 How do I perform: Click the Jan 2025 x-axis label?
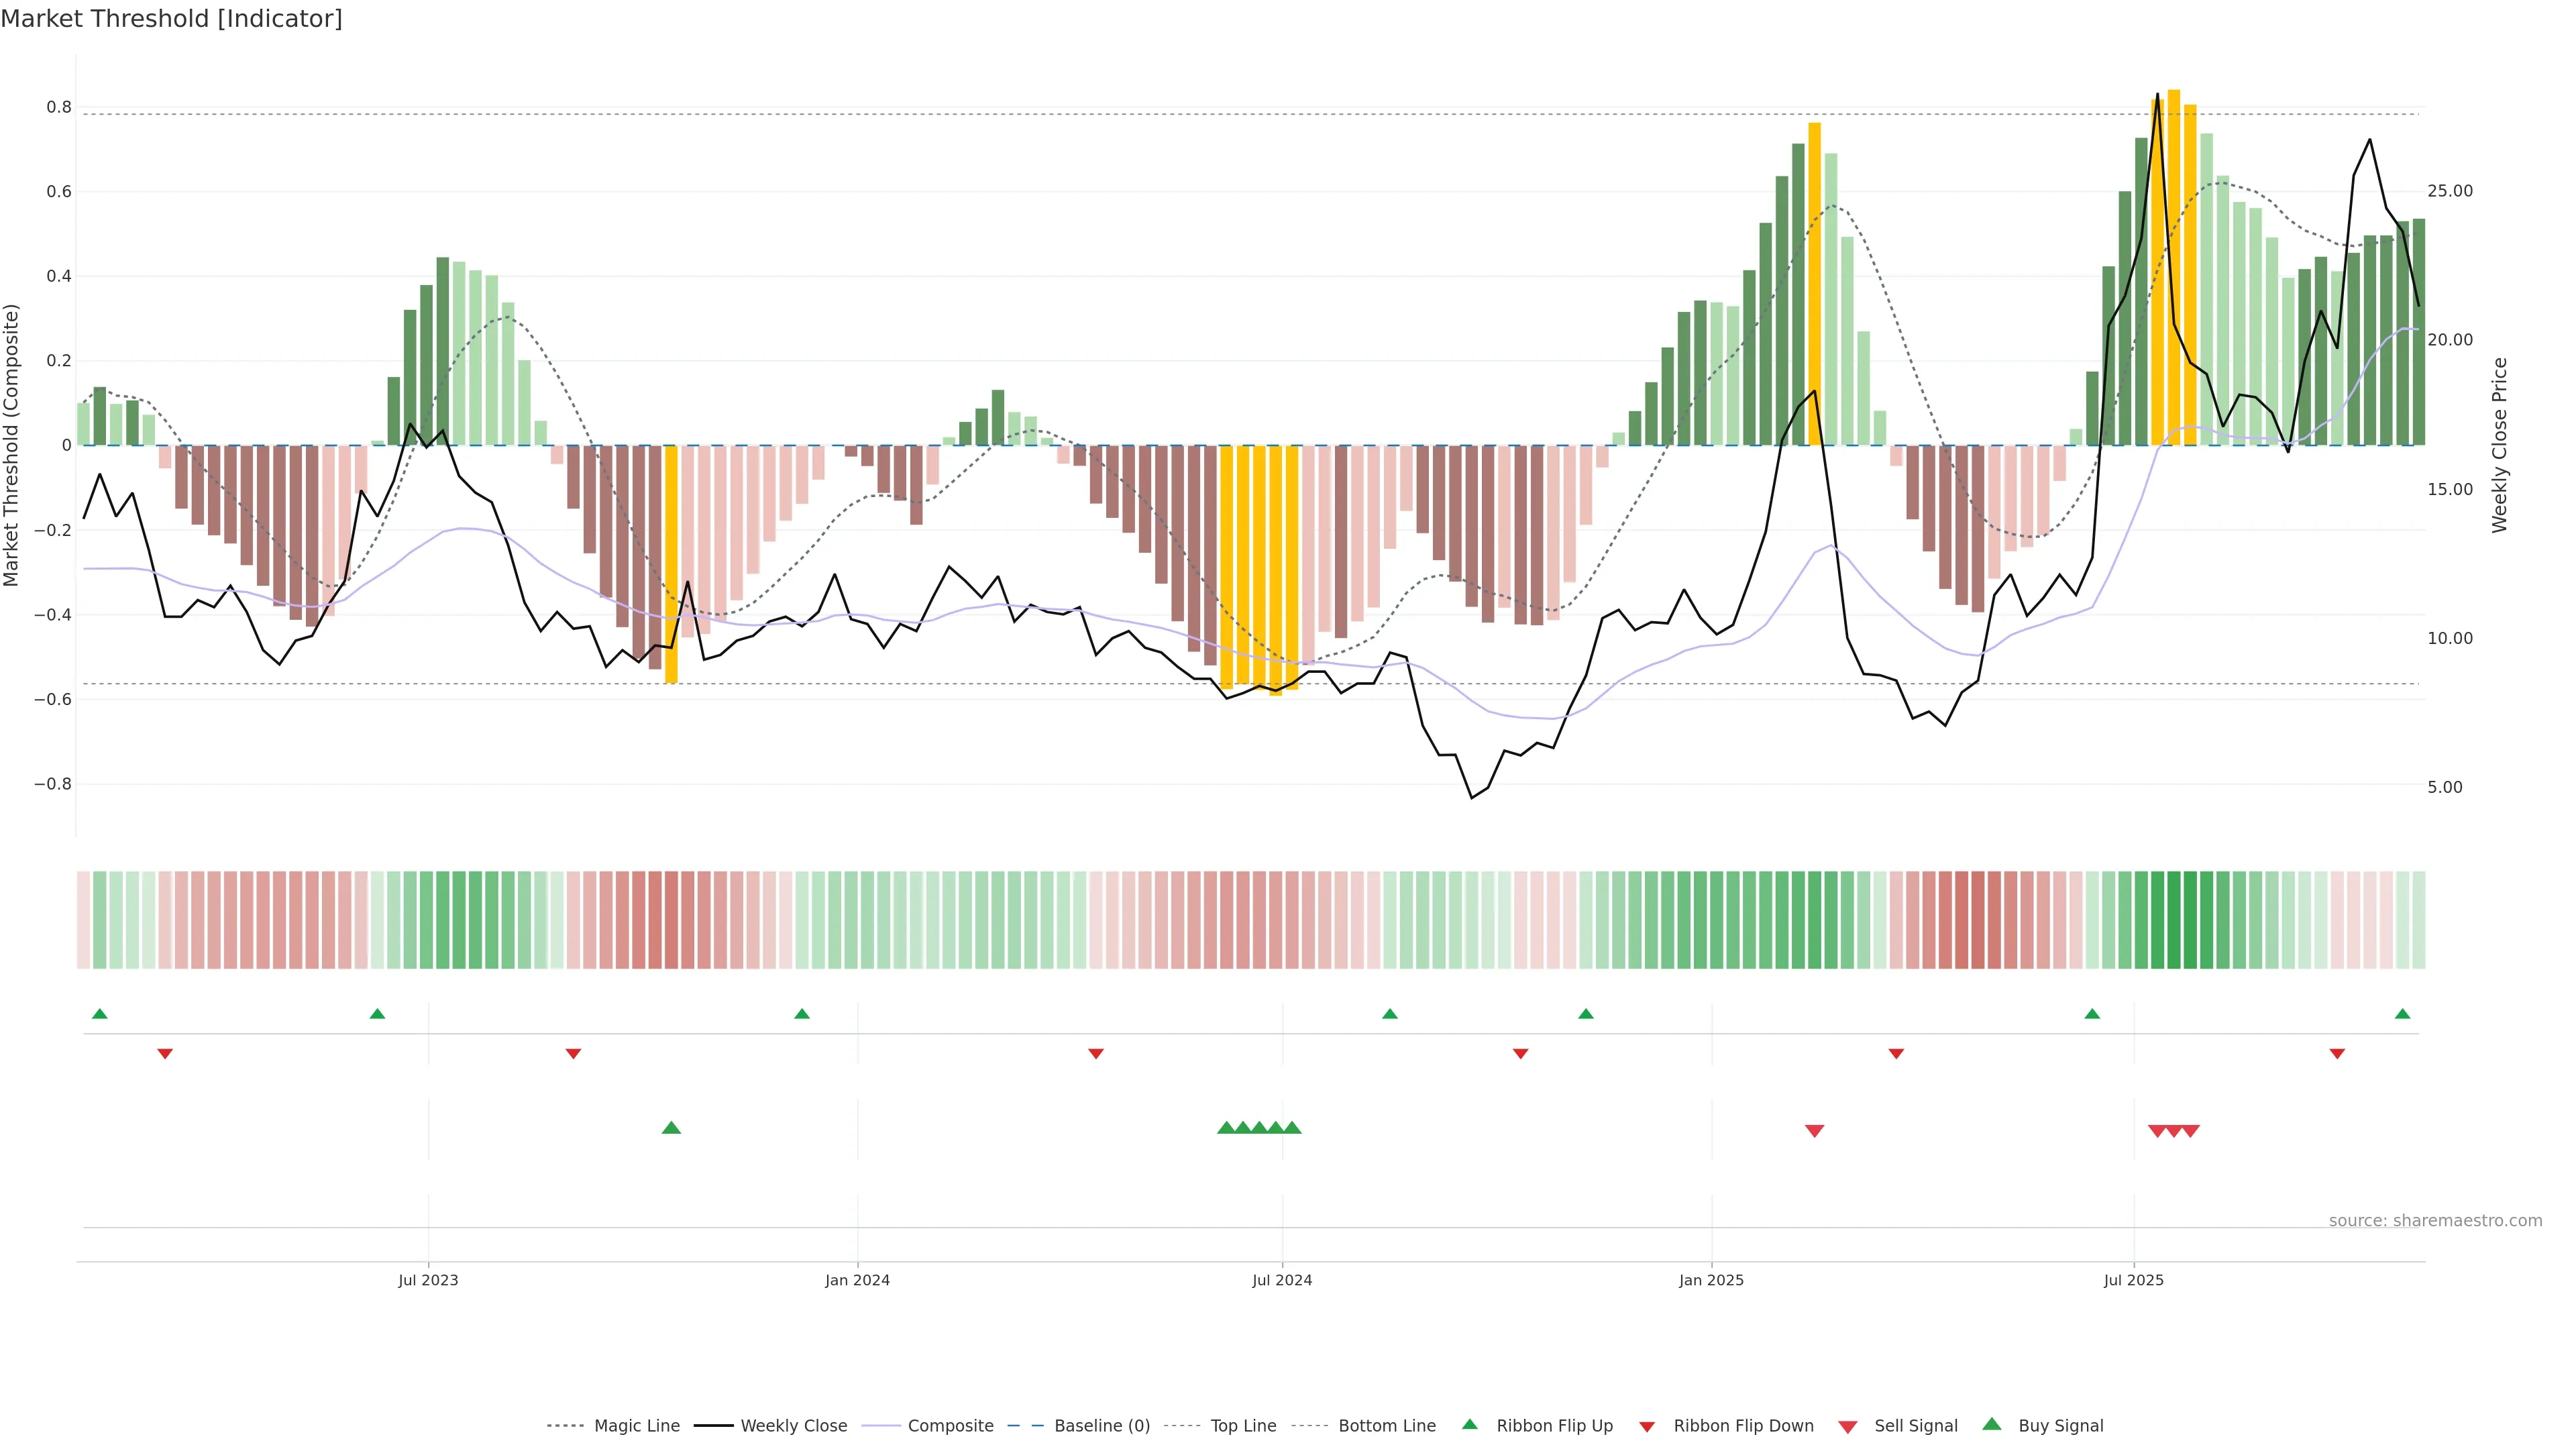[1711, 1280]
